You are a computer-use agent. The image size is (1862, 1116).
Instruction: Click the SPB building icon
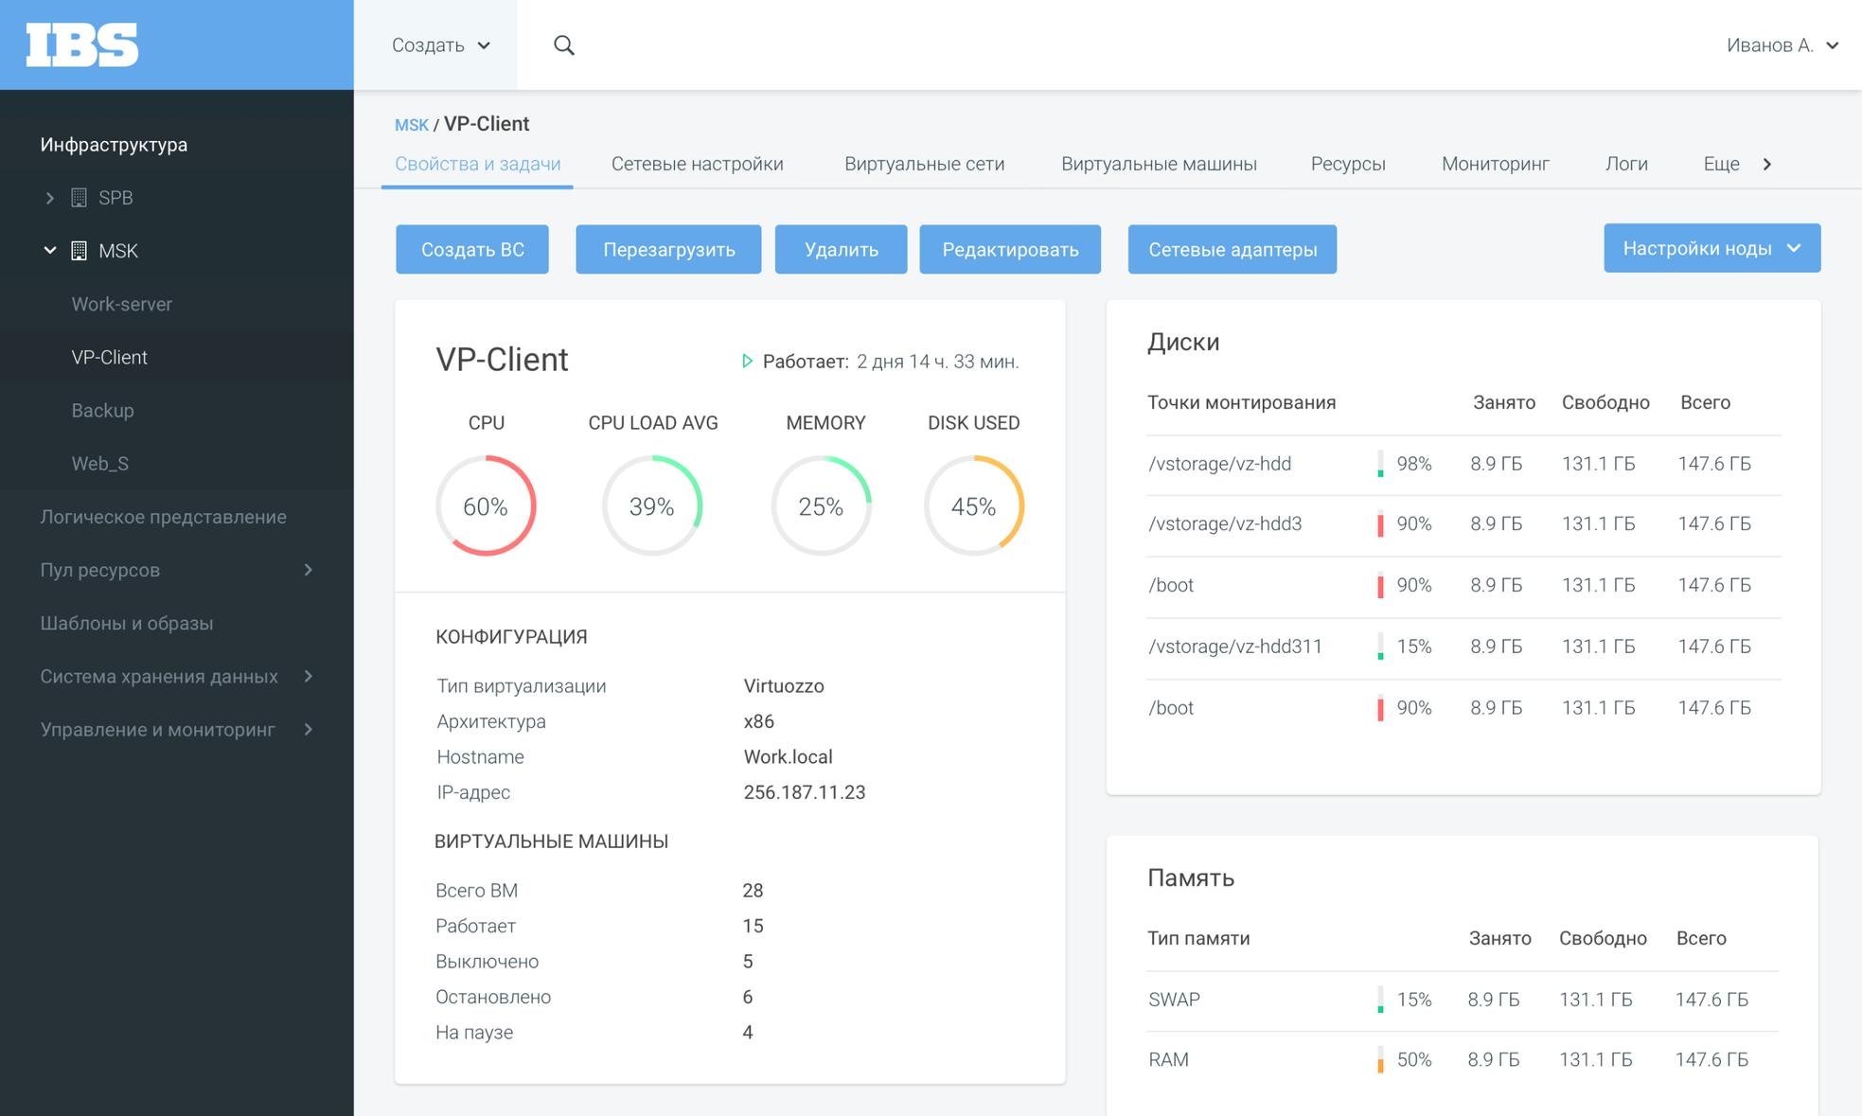point(80,198)
